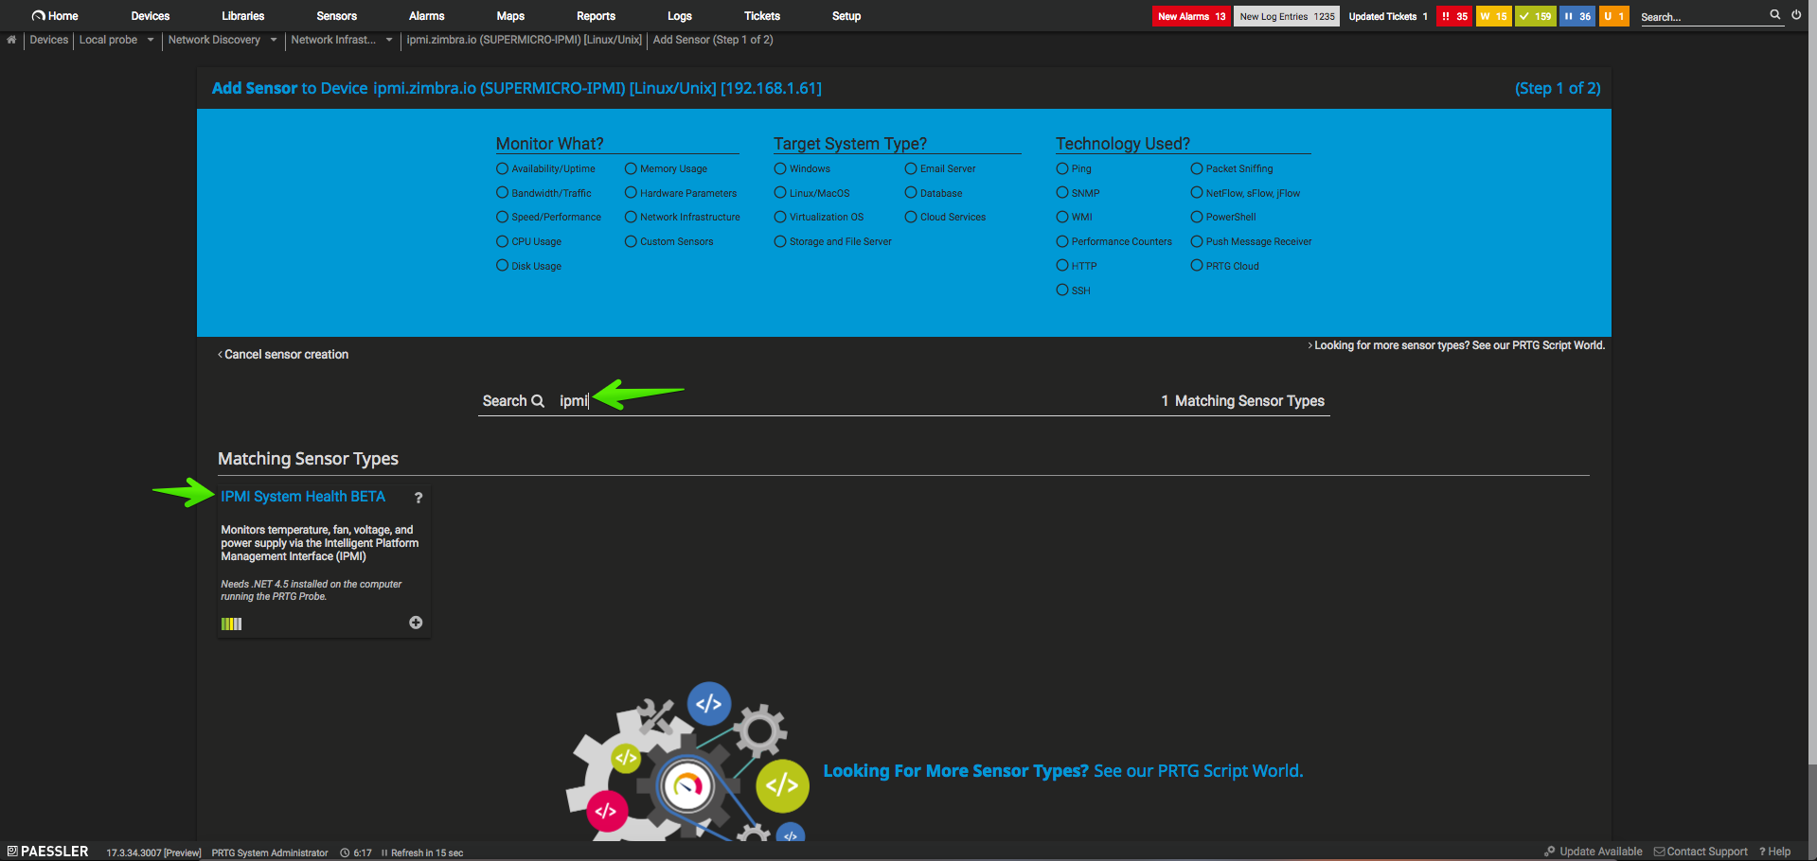Open the Maps menu
Viewport: 1817px width, 861px height.
[510, 16]
